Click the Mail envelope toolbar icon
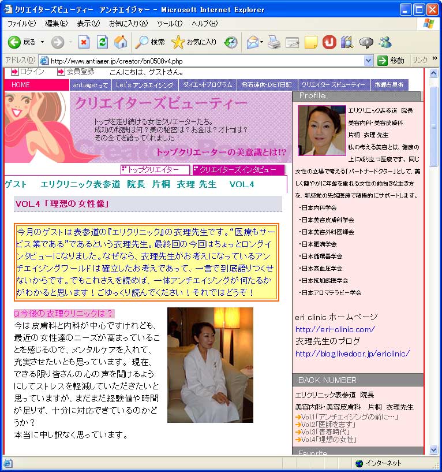Viewport: 442px width, 472px height. [252, 42]
